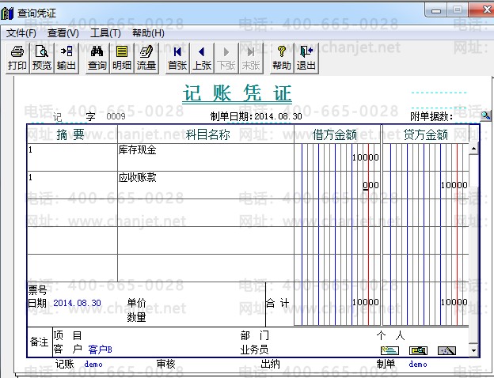This screenshot has height=378, width=494.
Task: Click the first small icon in the 备注 footer row
Action: [x=389, y=350]
